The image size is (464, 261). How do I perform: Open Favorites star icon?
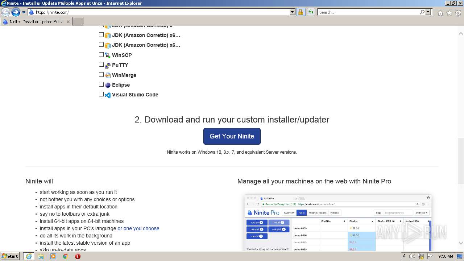(449, 13)
